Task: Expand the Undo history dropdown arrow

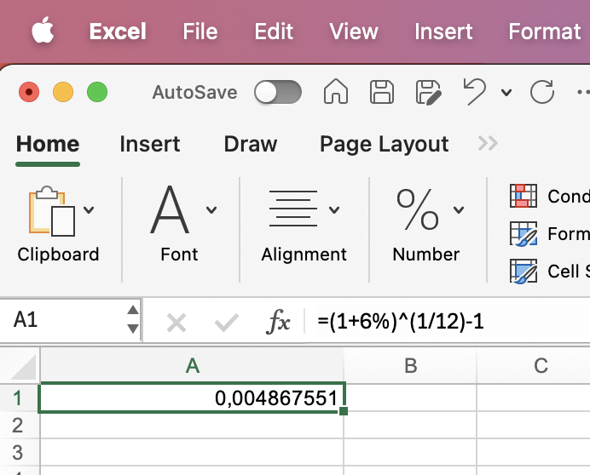Action: [x=506, y=93]
